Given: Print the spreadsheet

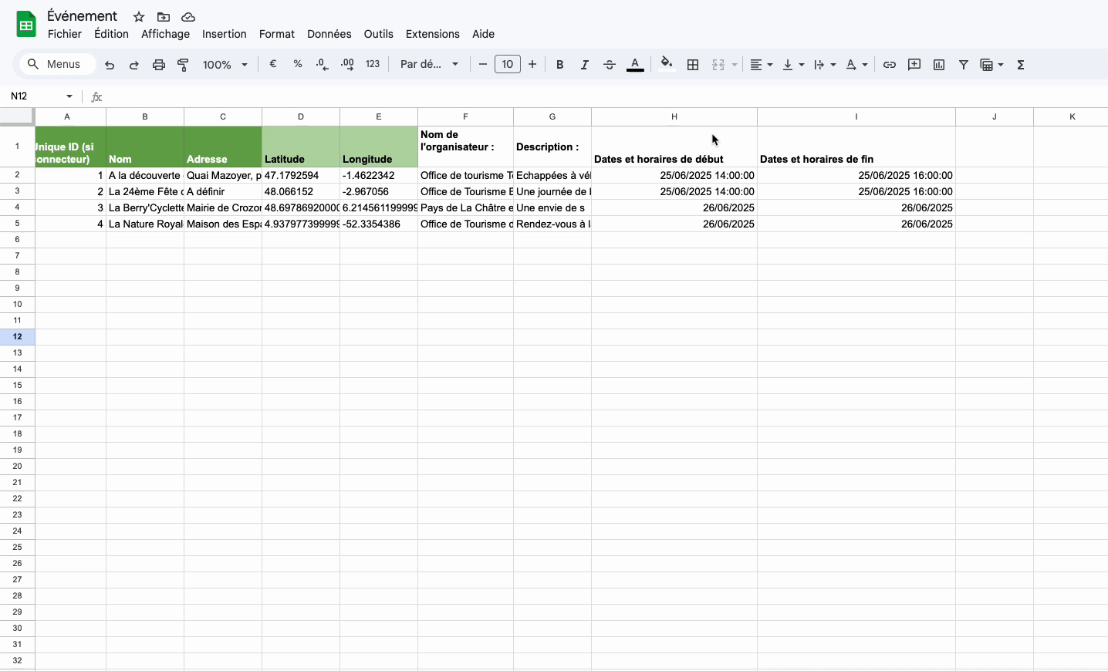Looking at the screenshot, I should (159, 65).
